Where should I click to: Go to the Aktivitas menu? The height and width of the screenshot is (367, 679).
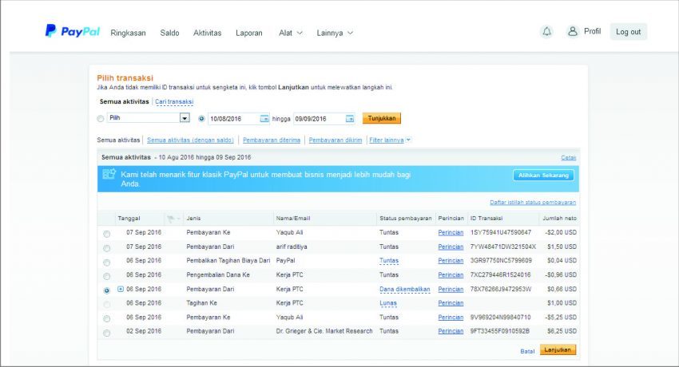(207, 33)
